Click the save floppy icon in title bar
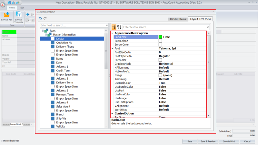This screenshot has height=145, width=258. coord(9,2)
